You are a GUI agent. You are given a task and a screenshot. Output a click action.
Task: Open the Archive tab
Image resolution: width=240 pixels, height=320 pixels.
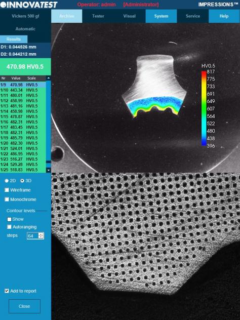(67, 16)
